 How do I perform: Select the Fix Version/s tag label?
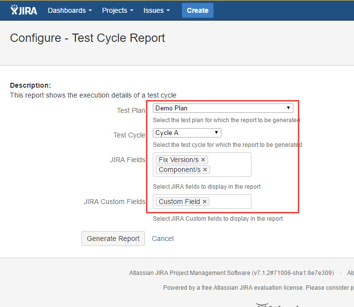click(179, 160)
